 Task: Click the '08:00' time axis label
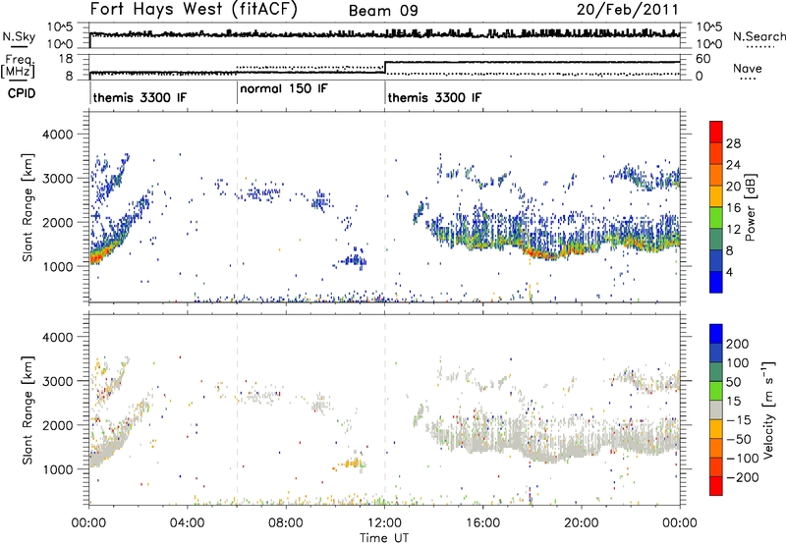pyautogui.click(x=285, y=523)
